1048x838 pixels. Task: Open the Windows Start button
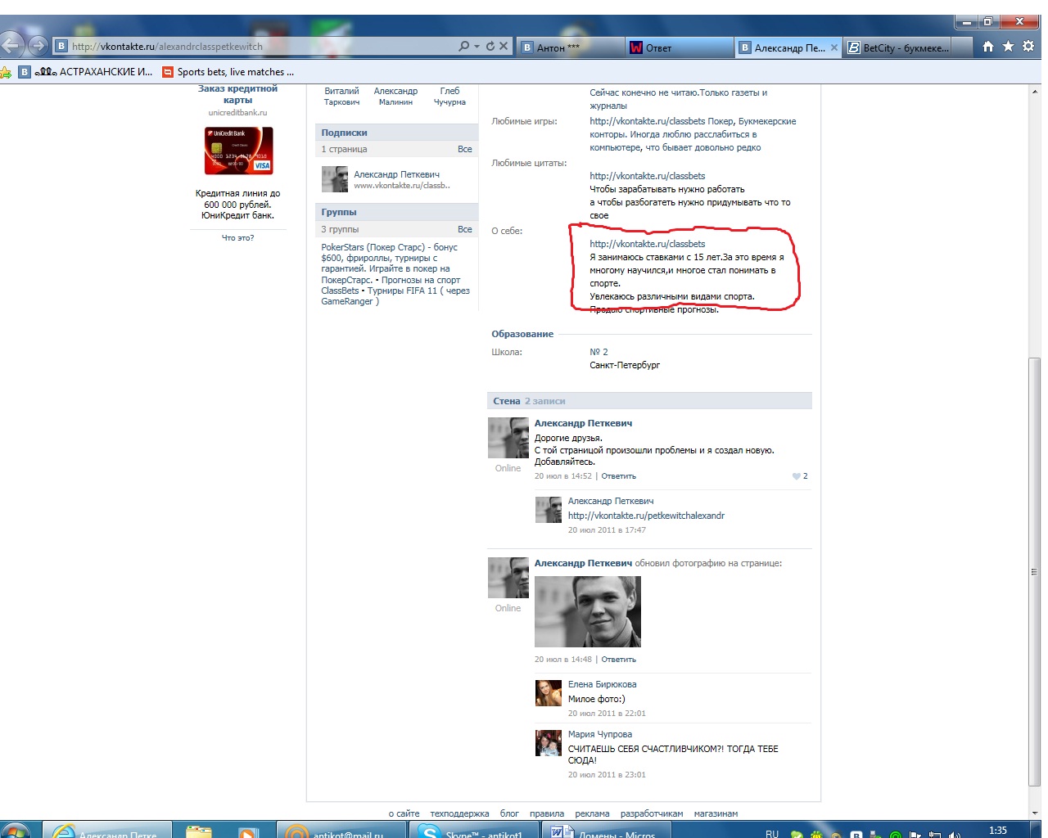coord(14,830)
